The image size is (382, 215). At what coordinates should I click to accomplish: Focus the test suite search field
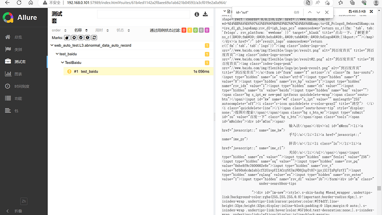pos(143,14)
